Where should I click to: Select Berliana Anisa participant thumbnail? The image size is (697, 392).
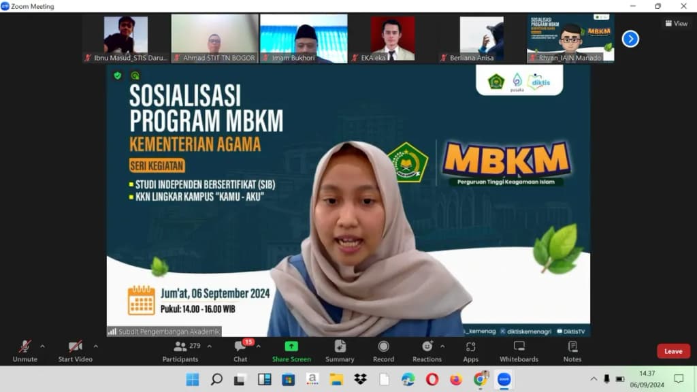[x=481, y=39]
